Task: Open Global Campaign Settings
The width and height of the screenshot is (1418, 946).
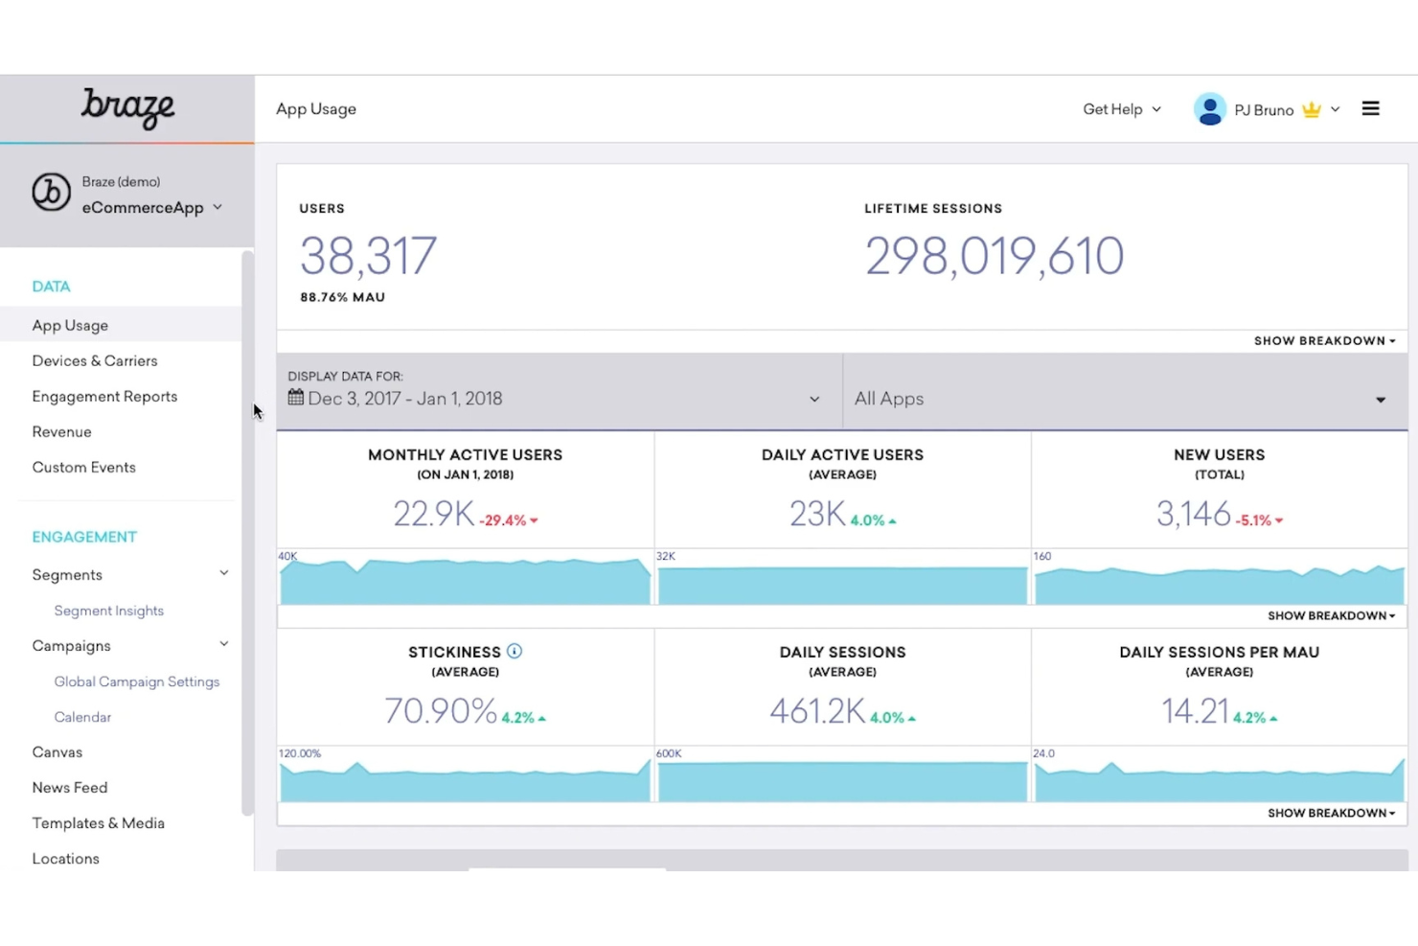Action: point(136,681)
